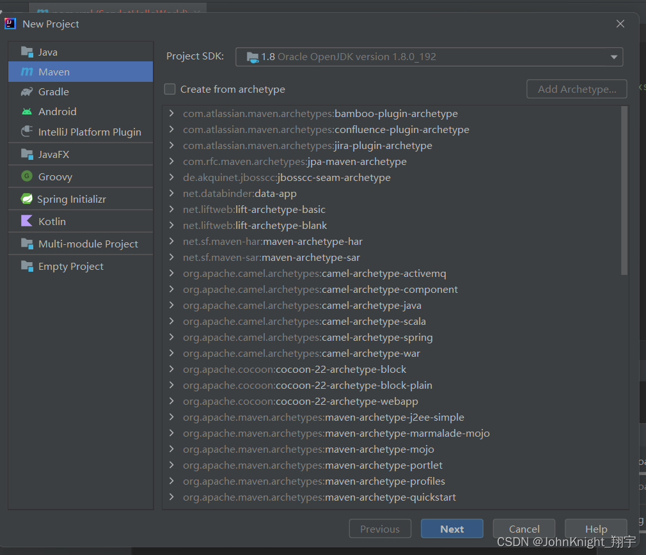Click the Empty Project folder icon
The height and width of the screenshot is (555, 646).
pyautogui.click(x=27, y=267)
